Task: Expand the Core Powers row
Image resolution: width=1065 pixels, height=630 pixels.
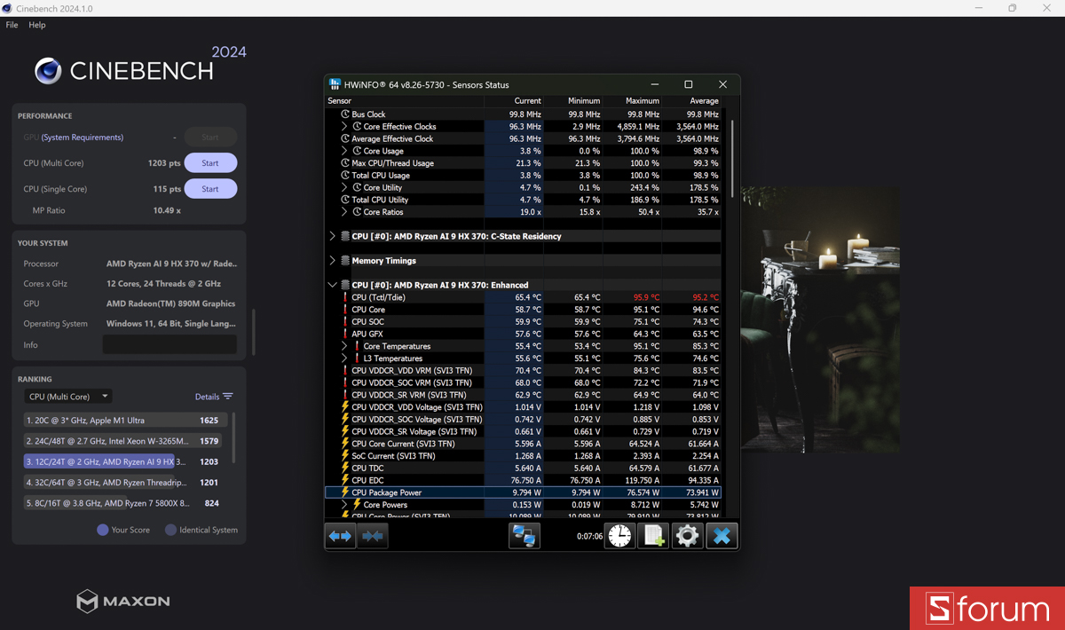Action: coord(344,505)
